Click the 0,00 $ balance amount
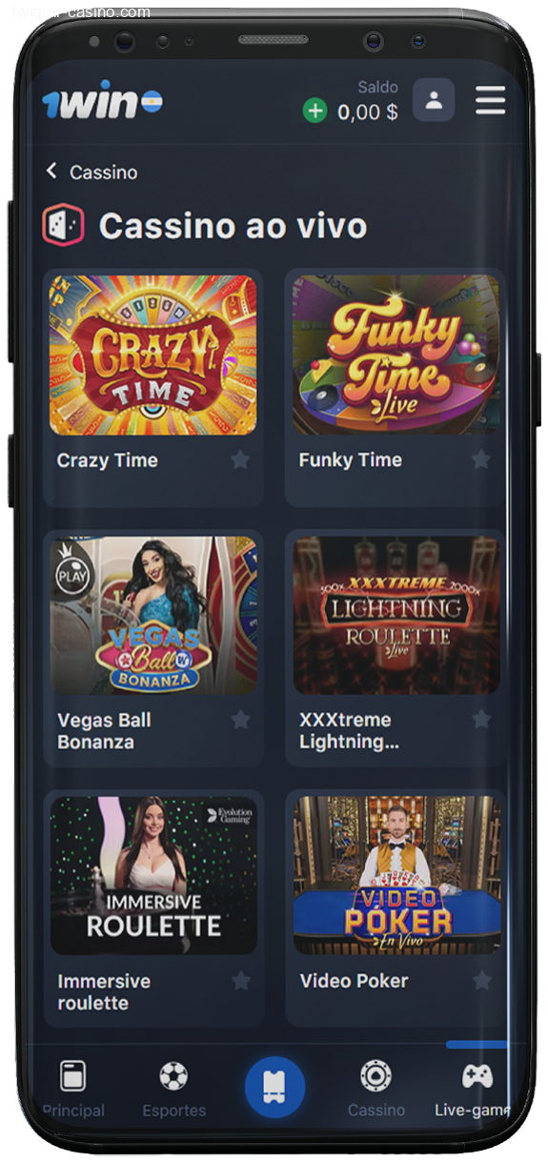The width and height of the screenshot is (548, 1163). click(368, 112)
